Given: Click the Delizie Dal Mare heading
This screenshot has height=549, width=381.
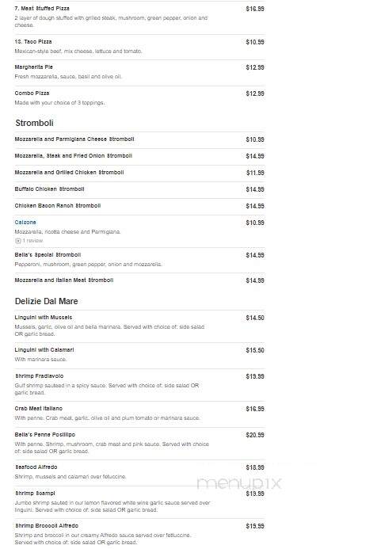Looking at the screenshot, I should pos(46,301).
